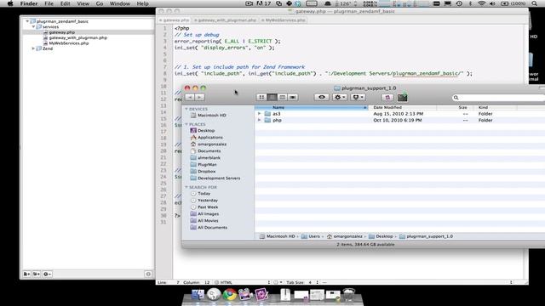The image size is (545, 306).
Task: Expand the Zend folder in project drawer
Action: coord(33,48)
